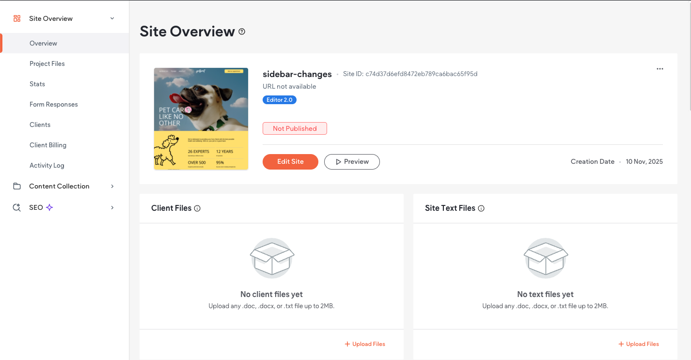
Task: Click the Edit Site button
Action: coord(290,162)
